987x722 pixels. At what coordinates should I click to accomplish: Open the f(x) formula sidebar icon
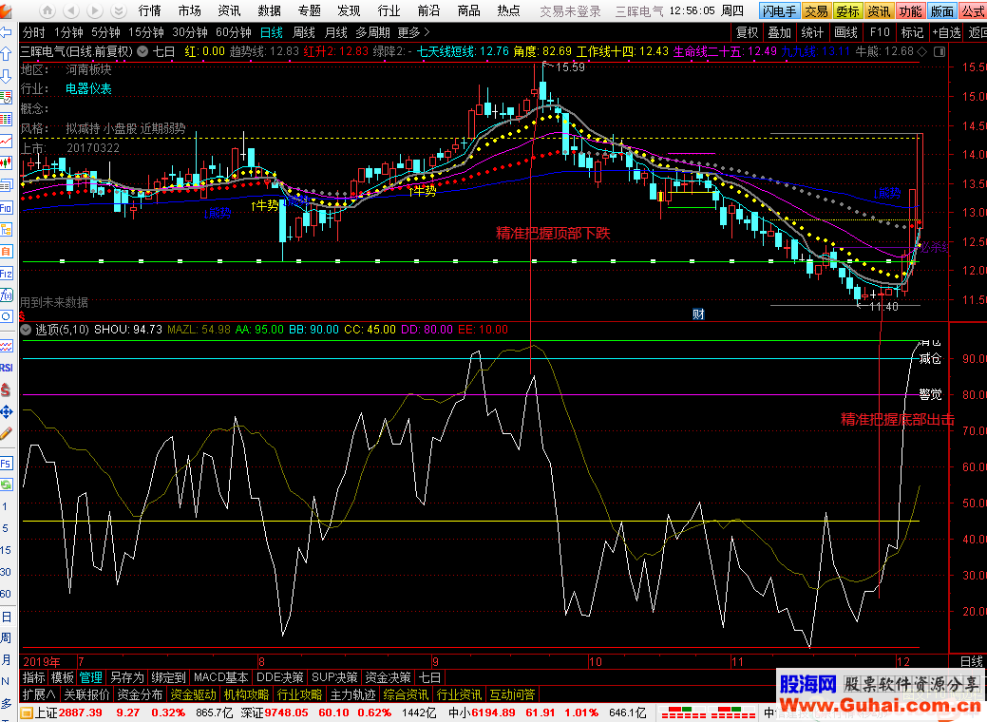[x=7, y=294]
